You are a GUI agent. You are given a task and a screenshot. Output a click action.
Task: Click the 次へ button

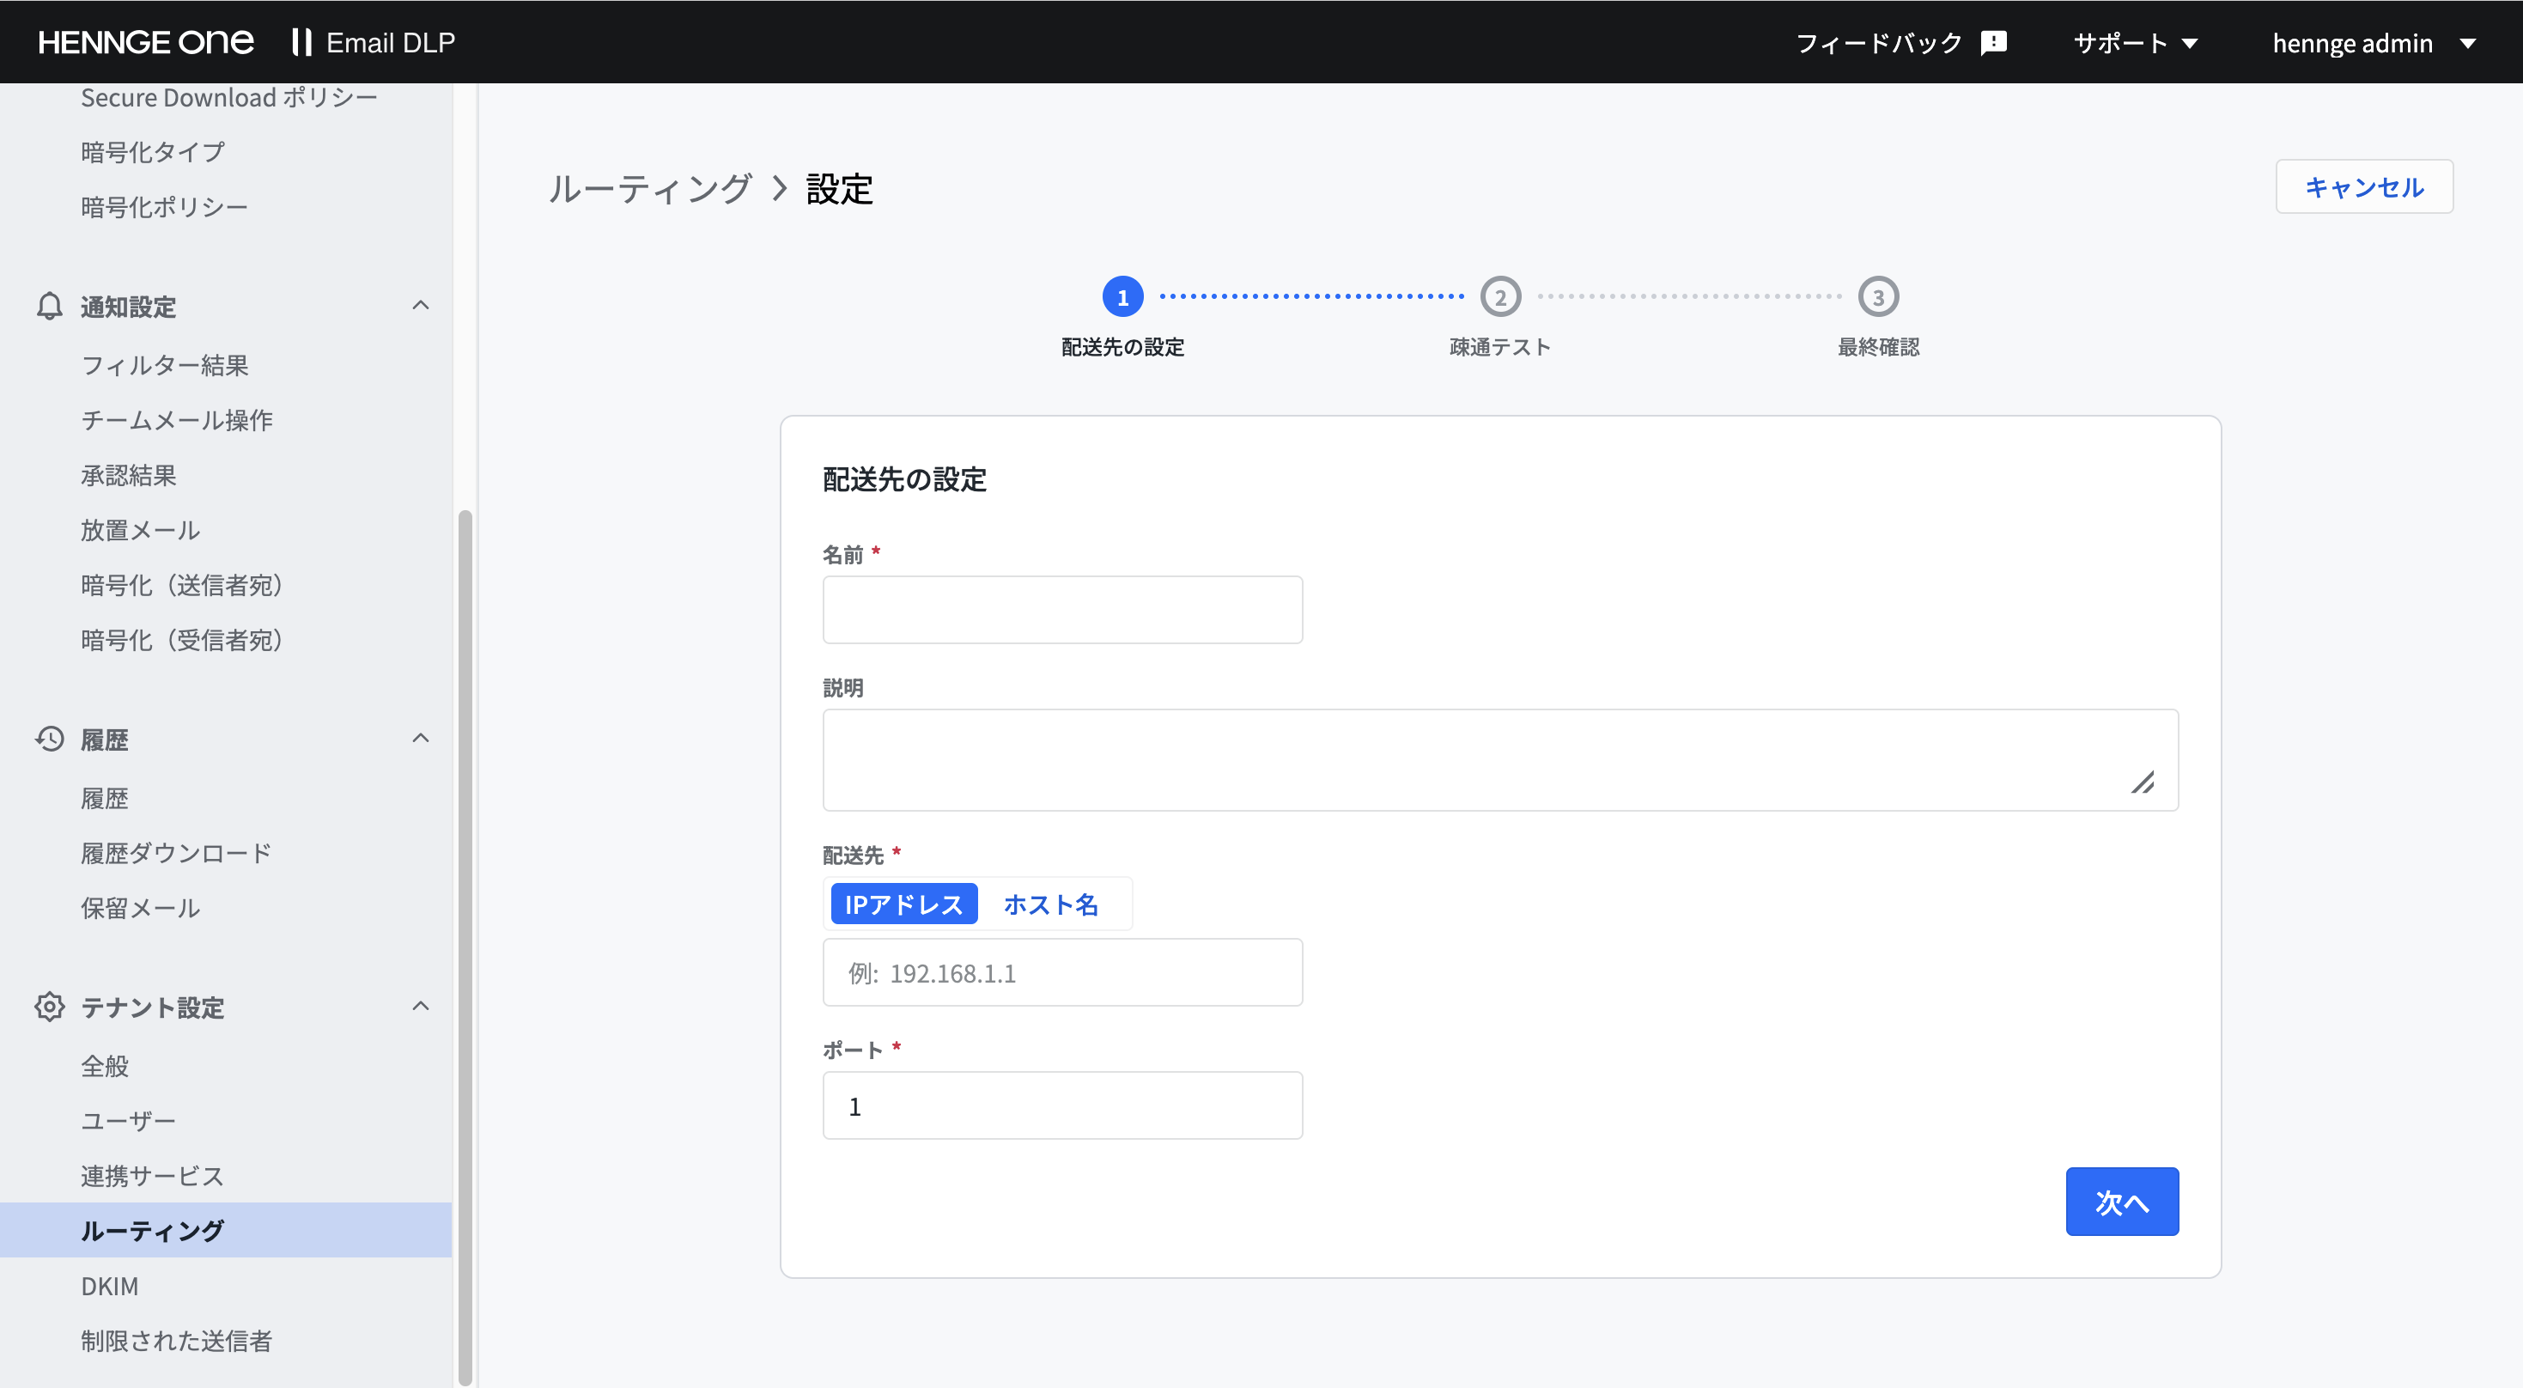2123,1201
